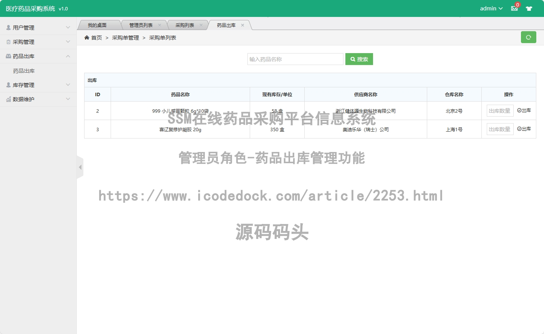The image size is (544, 334).
Task: Click the 数据维护 chart icon
Action: (x=8, y=99)
